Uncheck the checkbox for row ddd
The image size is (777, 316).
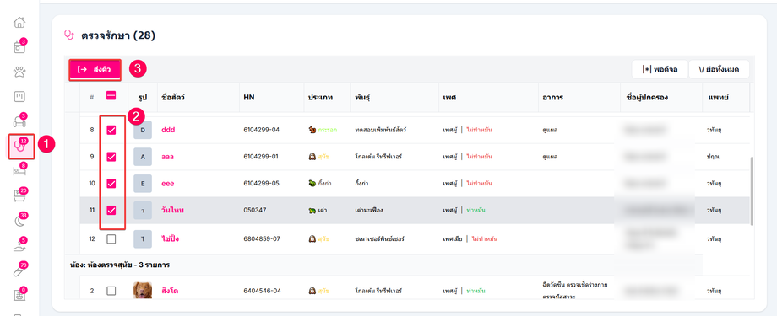111,130
